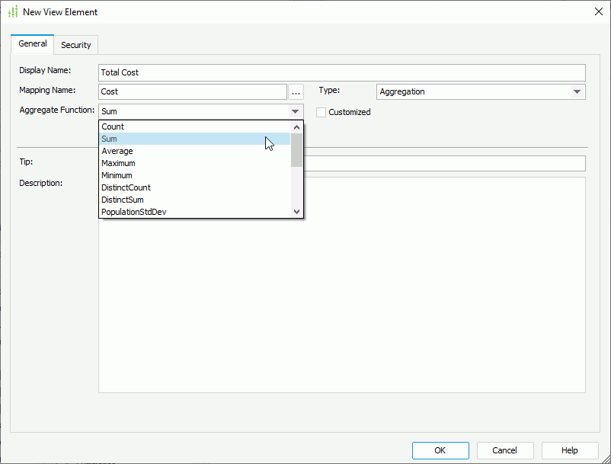The width and height of the screenshot is (611, 464).
Task: Switch to the Security tab
Action: [x=75, y=44]
